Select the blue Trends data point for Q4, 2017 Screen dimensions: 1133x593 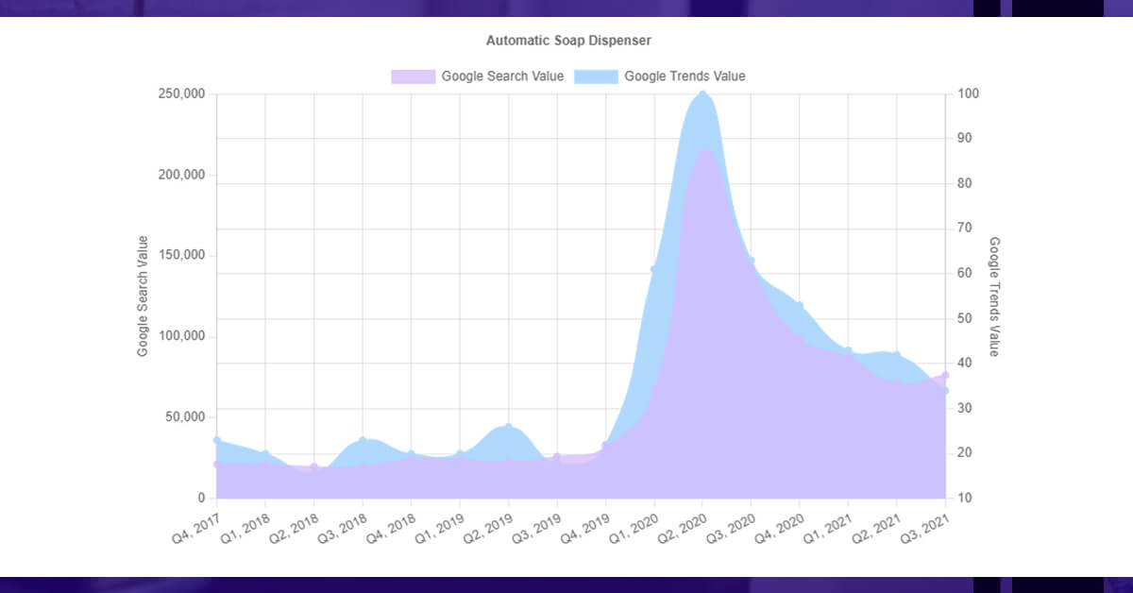coord(217,440)
